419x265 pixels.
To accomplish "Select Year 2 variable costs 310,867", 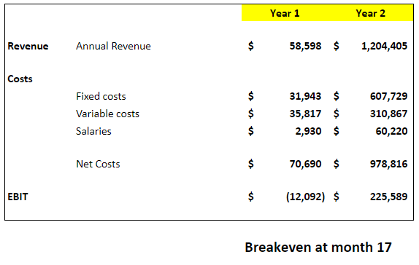I will click(389, 114).
